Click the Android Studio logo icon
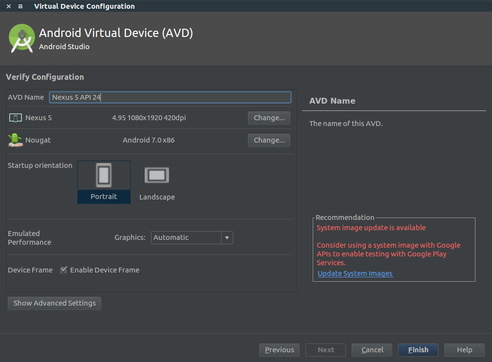This screenshot has height=362, width=492. pos(21,37)
